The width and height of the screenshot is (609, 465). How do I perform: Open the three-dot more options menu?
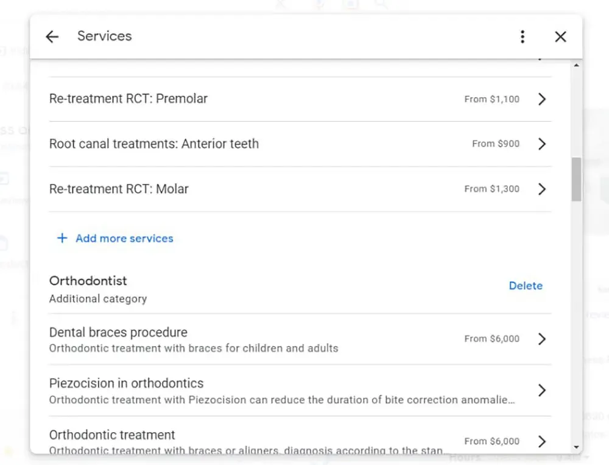pyautogui.click(x=522, y=37)
